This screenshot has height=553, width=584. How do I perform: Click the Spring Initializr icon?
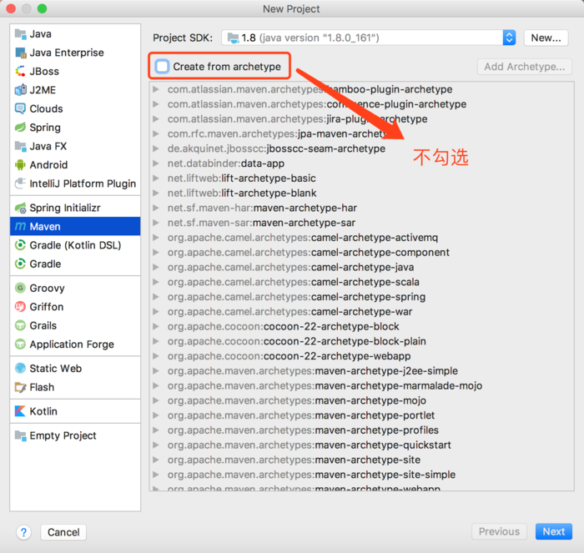click(x=21, y=208)
